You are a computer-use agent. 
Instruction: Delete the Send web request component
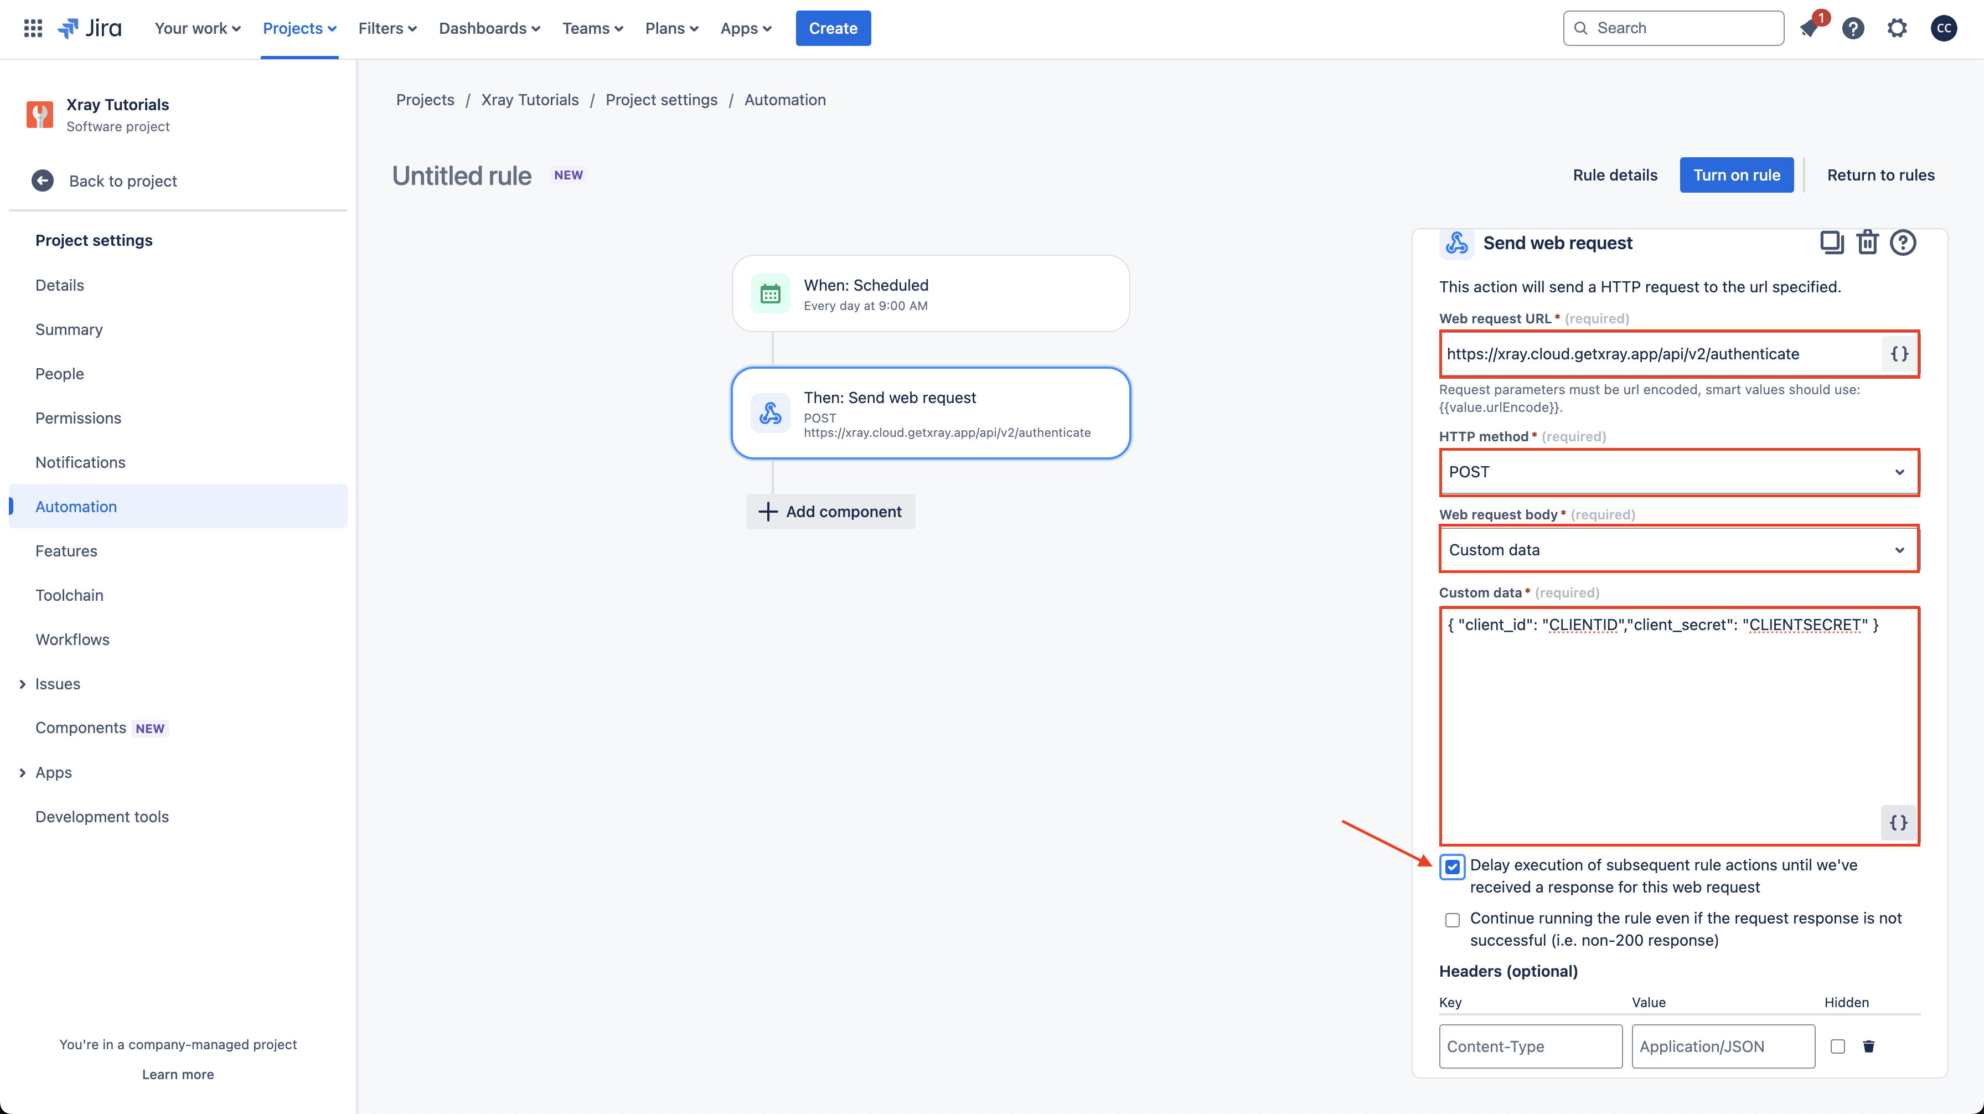pyautogui.click(x=1868, y=243)
